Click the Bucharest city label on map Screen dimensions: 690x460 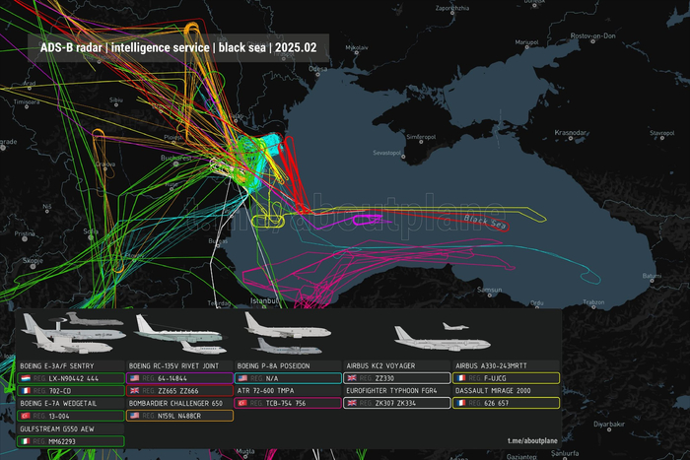pyautogui.click(x=175, y=158)
